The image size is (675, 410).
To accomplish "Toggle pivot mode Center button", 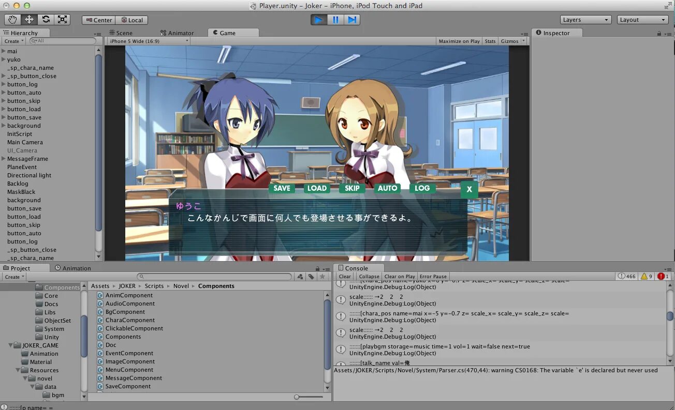I will pos(98,20).
